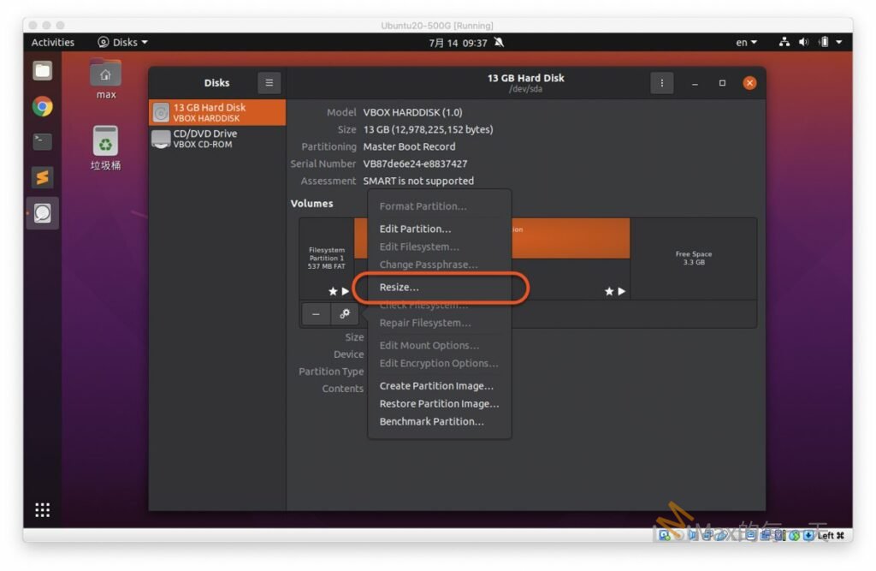
Task: Choose Restore Partition Image... option
Action: click(439, 404)
